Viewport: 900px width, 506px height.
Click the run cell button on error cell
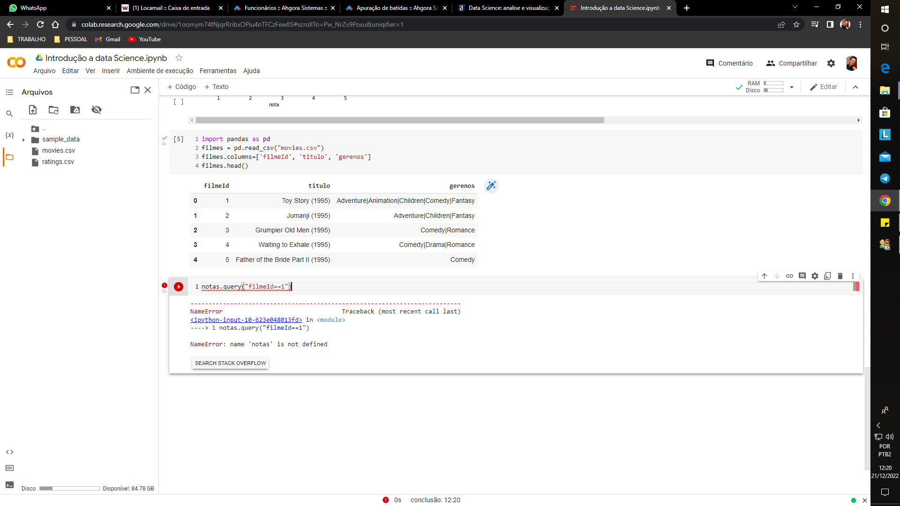tap(178, 286)
